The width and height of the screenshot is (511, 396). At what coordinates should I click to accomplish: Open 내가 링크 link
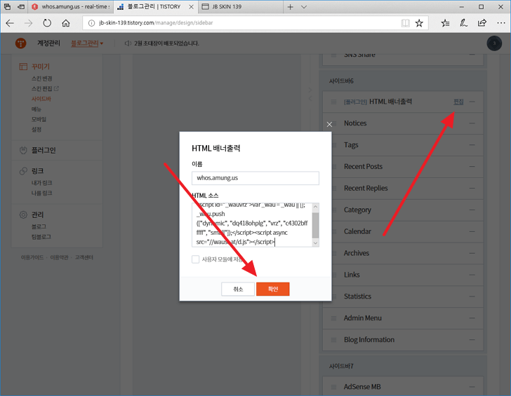pyautogui.click(x=41, y=183)
